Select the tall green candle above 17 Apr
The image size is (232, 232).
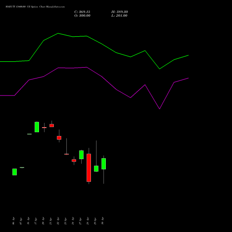[37, 127]
